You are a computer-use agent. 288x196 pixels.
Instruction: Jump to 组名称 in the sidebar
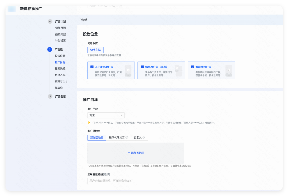click(59, 87)
